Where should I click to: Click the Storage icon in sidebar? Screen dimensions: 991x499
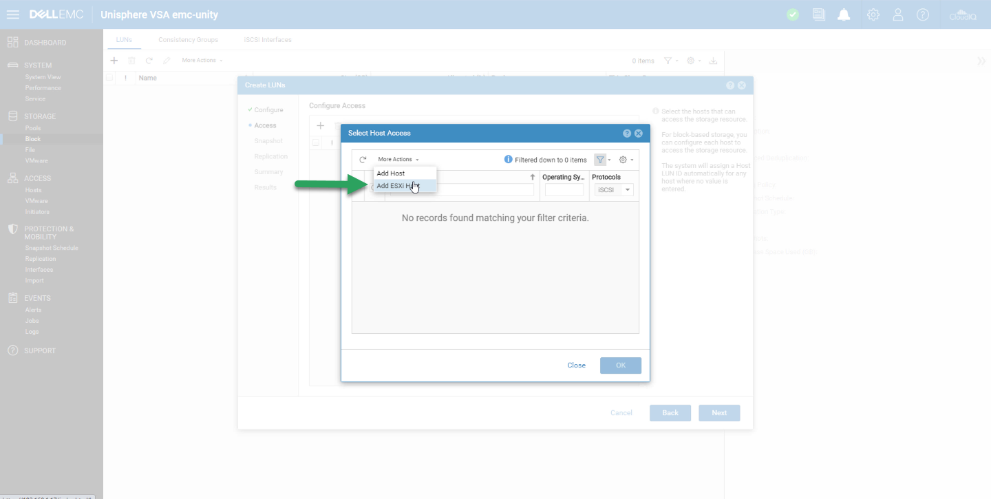point(12,116)
